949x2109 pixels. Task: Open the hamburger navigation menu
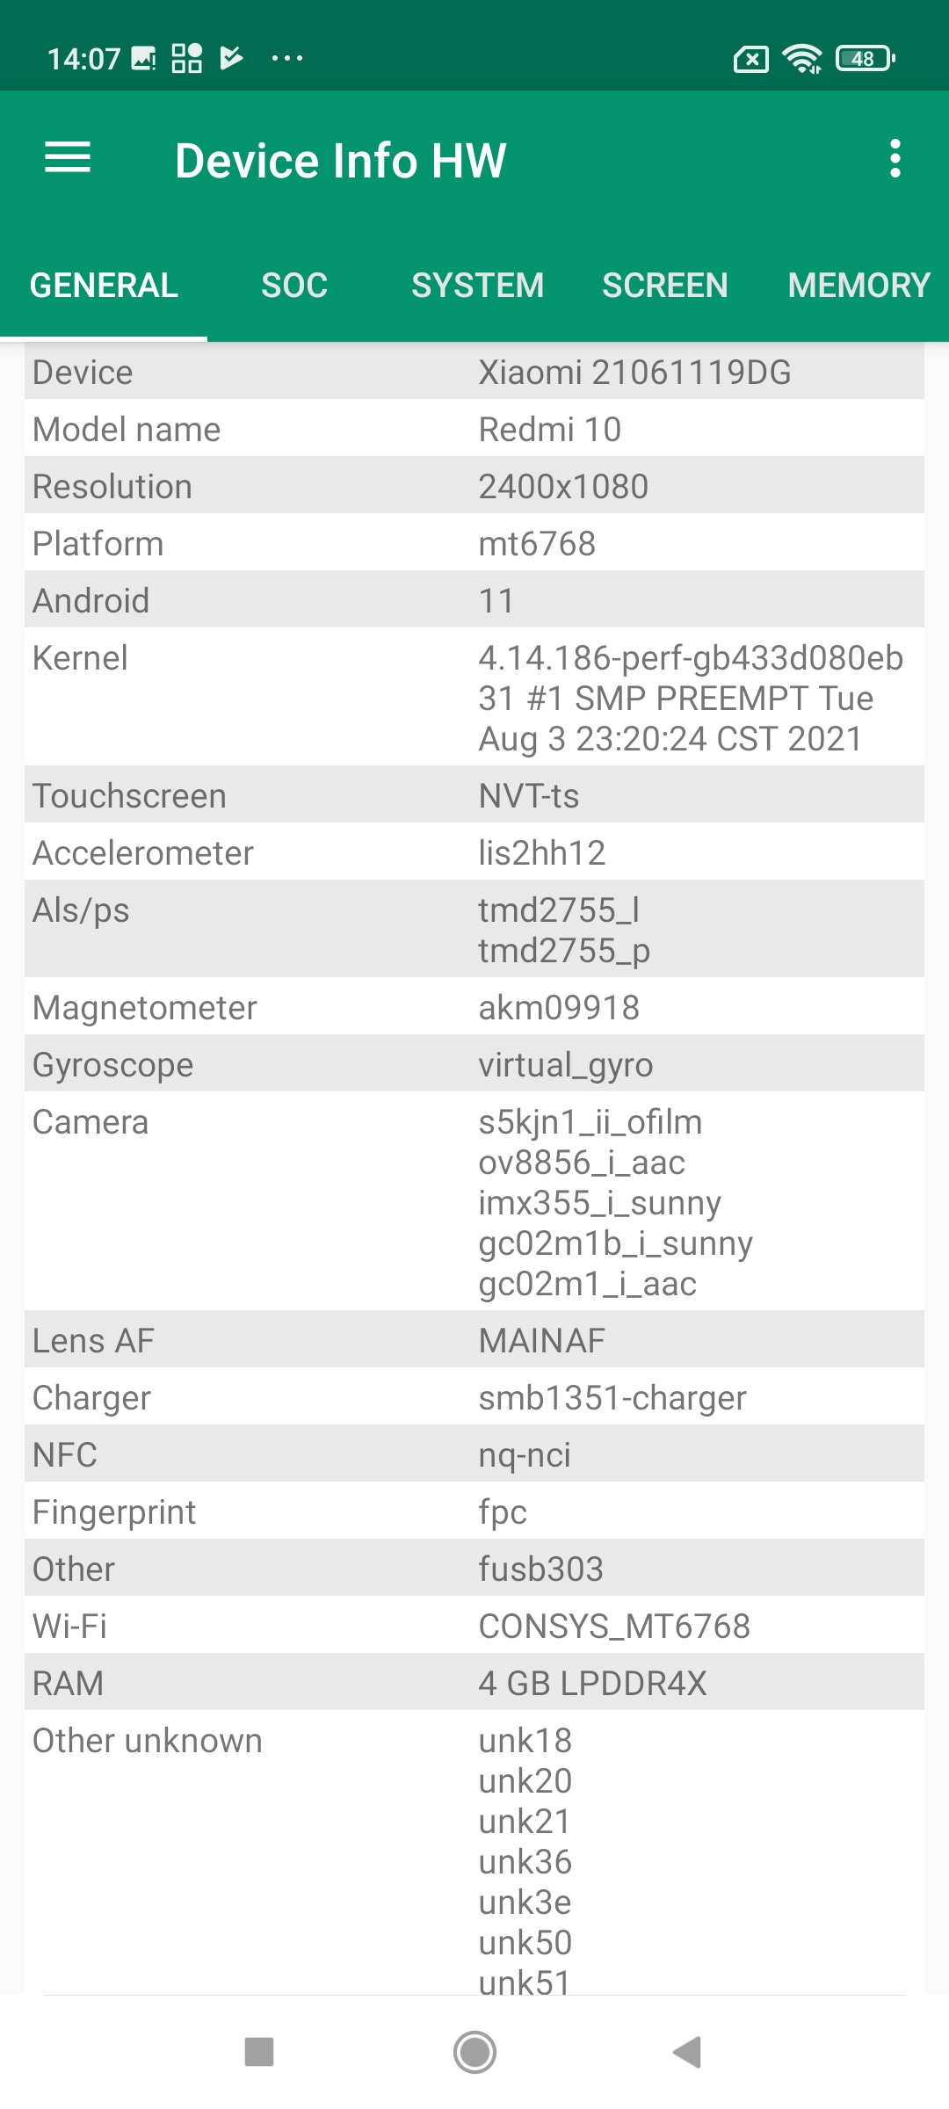tap(68, 158)
